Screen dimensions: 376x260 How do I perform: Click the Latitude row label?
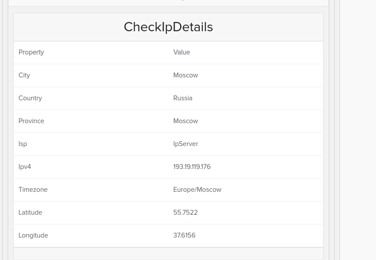[x=30, y=212]
